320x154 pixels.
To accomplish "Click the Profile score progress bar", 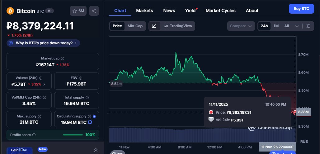I will click(73, 135).
